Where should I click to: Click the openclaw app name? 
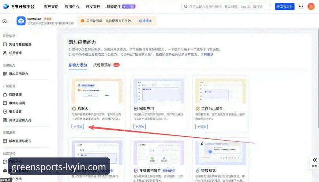pos(34,19)
